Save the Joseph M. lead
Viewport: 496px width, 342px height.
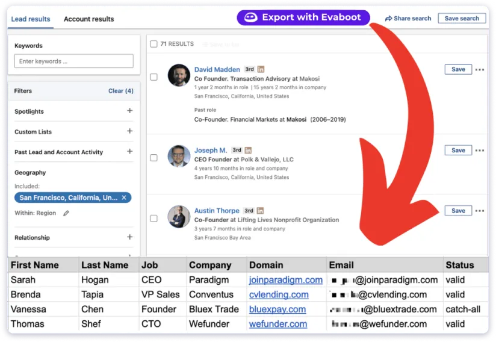point(458,151)
